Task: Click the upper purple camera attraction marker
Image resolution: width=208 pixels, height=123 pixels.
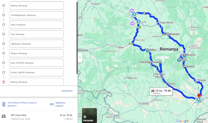Action: click(x=132, y=10)
